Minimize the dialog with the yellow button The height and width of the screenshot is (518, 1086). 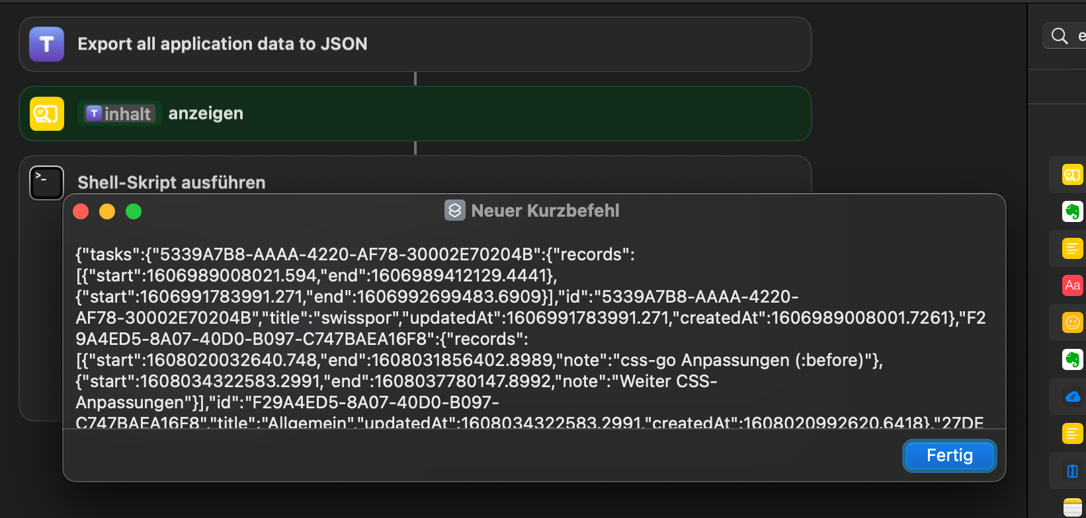107,211
